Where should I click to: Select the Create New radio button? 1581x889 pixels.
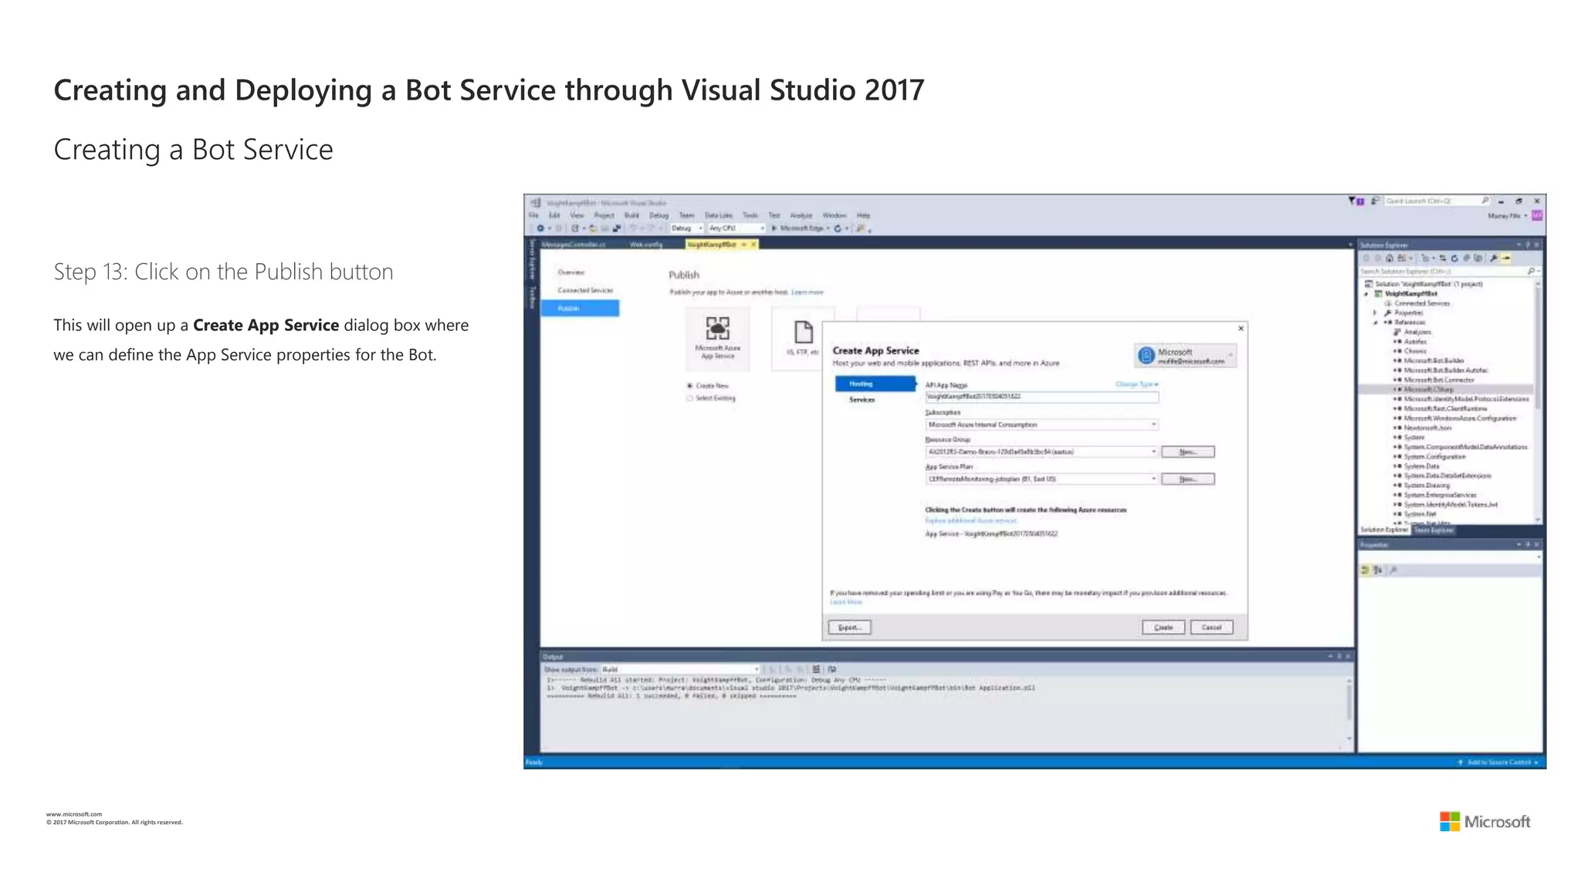(x=690, y=386)
